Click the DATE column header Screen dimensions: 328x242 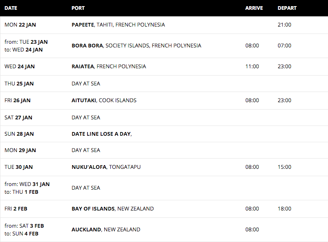click(11, 8)
